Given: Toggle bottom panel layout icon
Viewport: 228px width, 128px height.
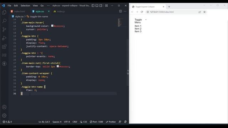Looking at the screenshot, I should pyautogui.click(x=97, y=6).
